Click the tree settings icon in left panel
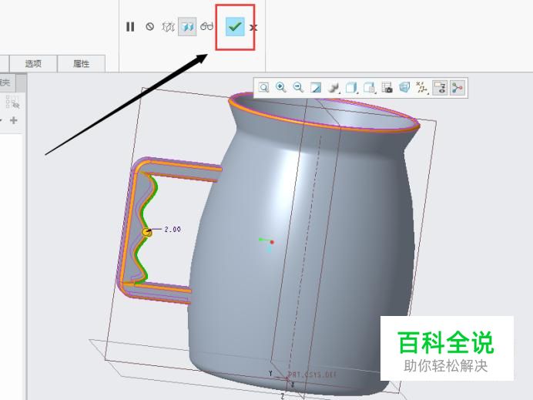The height and width of the screenshot is (400, 533). (x=12, y=102)
